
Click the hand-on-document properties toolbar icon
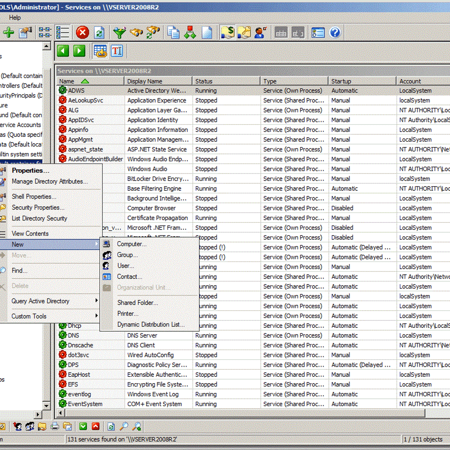coord(25,33)
